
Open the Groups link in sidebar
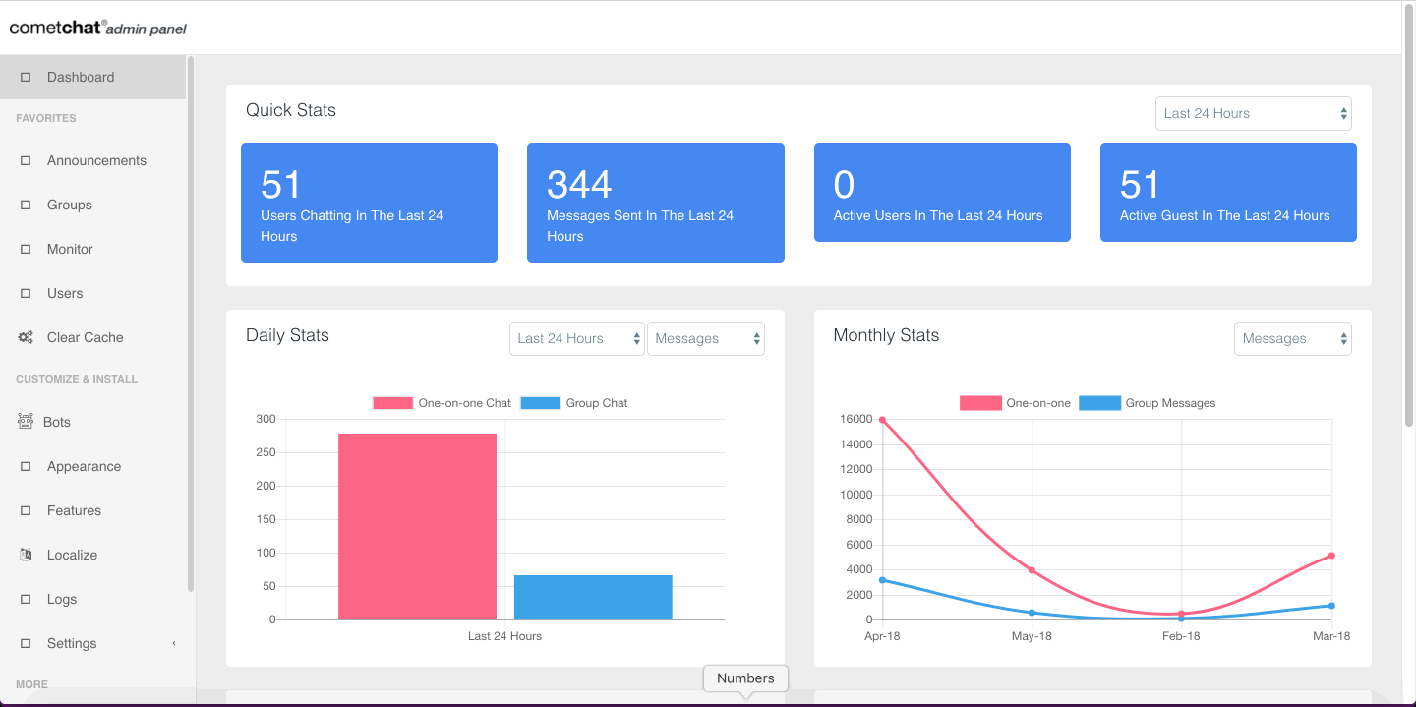pyautogui.click(x=70, y=205)
